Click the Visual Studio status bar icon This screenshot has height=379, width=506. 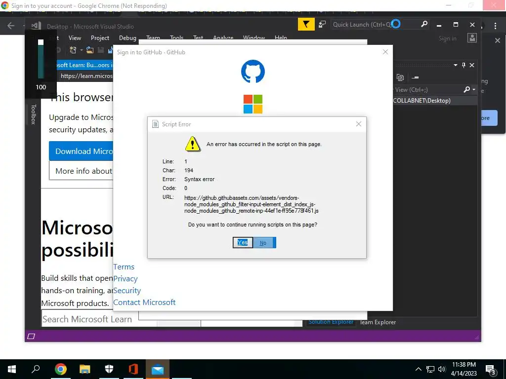[31, 336]
